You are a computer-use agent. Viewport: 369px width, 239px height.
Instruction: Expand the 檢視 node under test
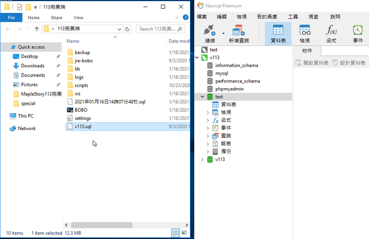[x=208, y=113]
